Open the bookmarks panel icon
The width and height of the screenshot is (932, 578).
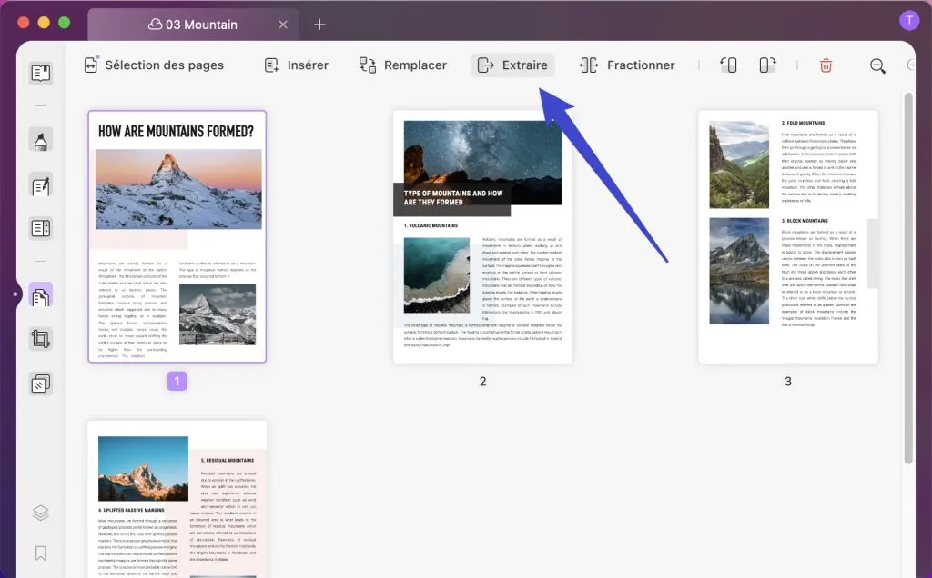click(40, 553)
